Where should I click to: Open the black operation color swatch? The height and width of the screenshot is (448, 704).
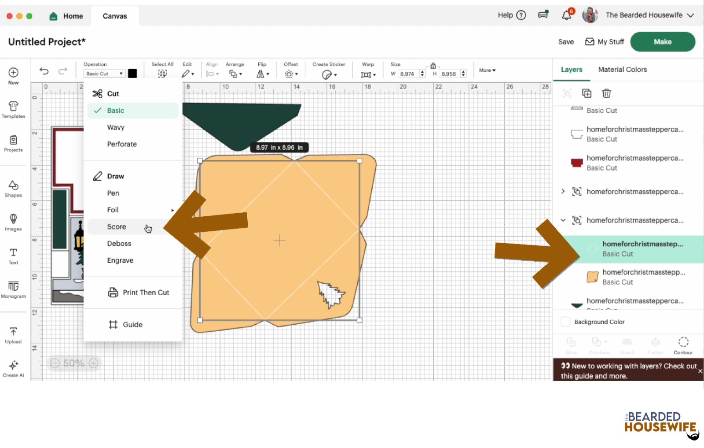[x=132, y=74]
